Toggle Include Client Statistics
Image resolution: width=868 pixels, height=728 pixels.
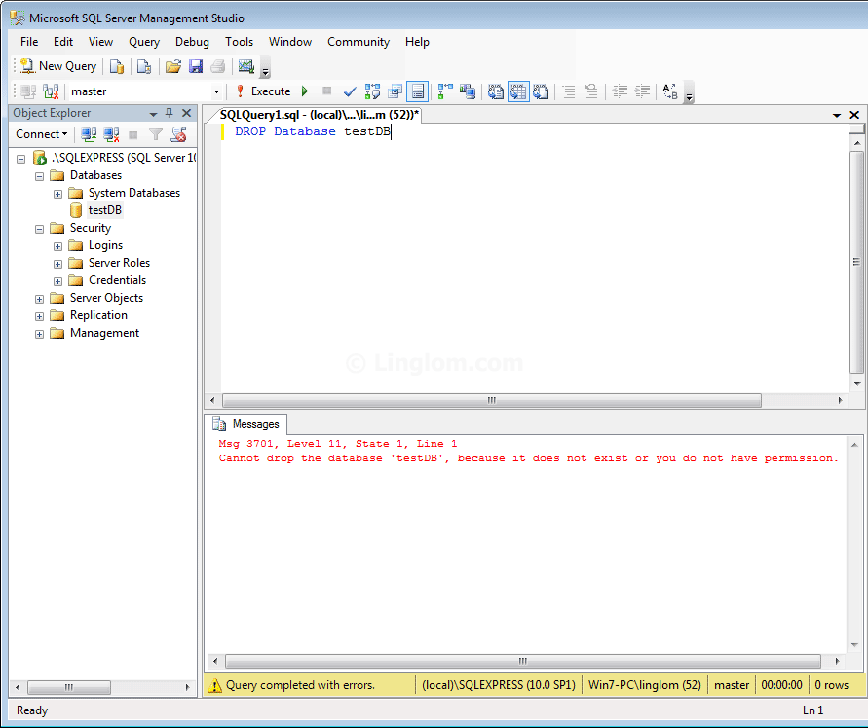click(468, 91)
